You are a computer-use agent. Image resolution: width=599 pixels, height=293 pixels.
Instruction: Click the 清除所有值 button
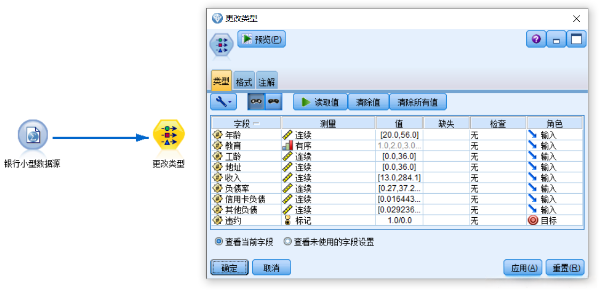[x=417, y=102]
